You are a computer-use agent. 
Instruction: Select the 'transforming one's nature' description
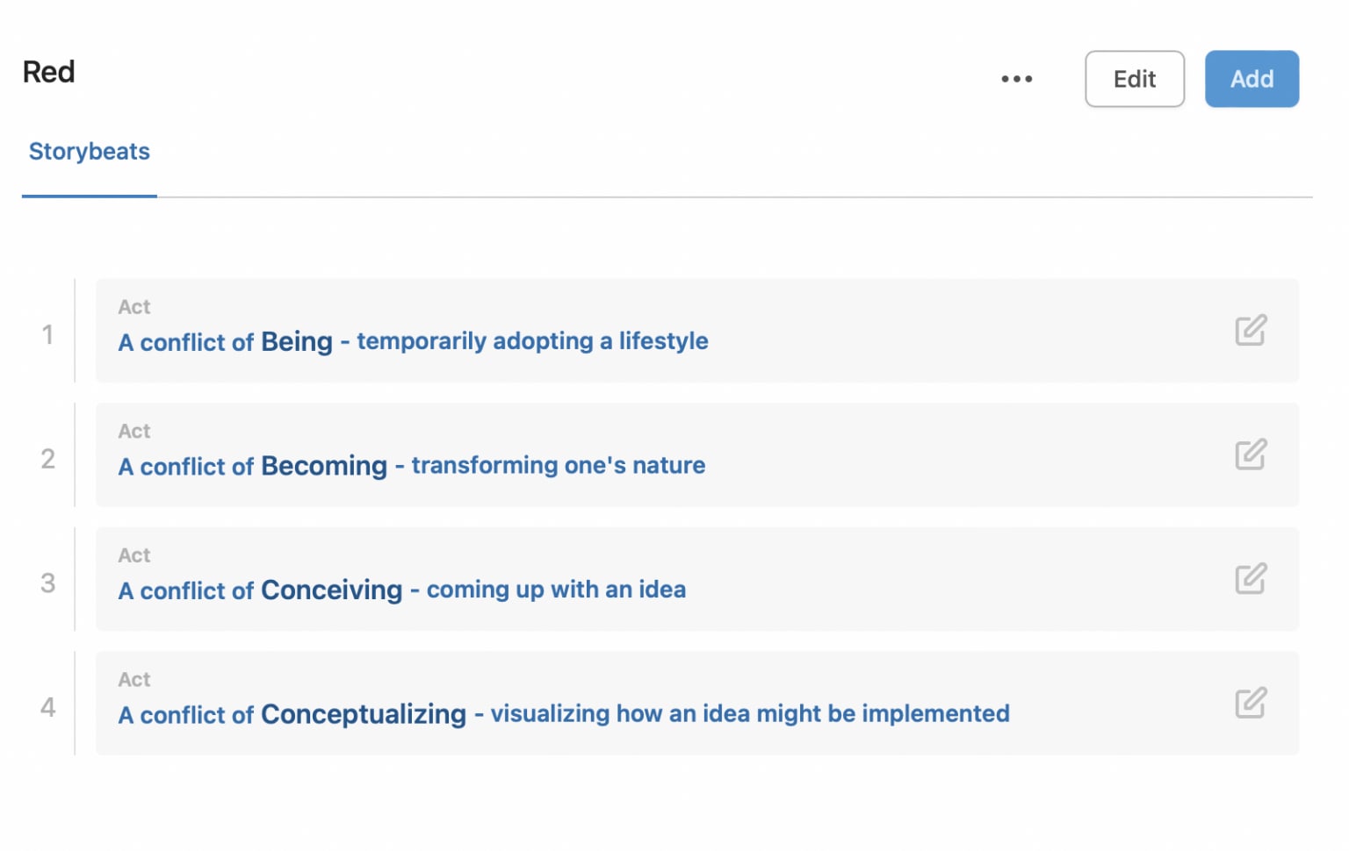click(x=559, y=465)
